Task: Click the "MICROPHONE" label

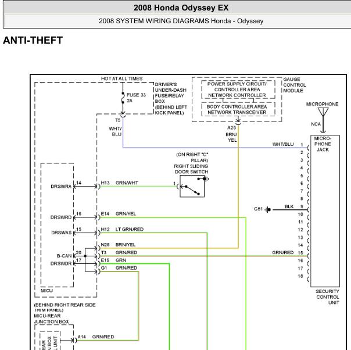Action: coord(322,104)
